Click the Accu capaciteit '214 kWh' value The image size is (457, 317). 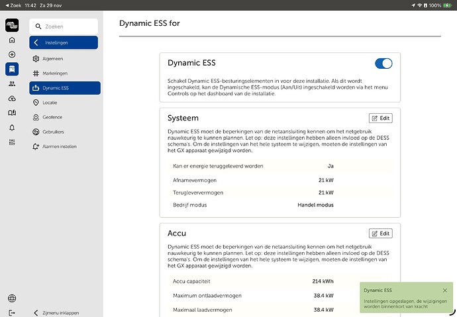tap(323, 281)
